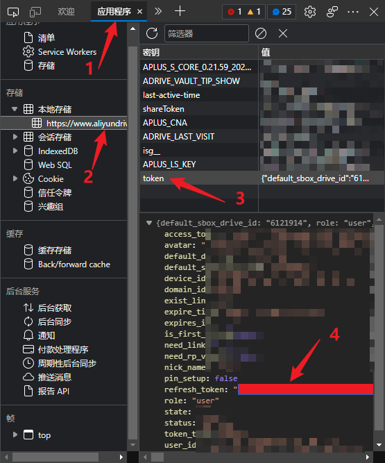Show more tabs chevron
Viewport: 385px width, 463px height.
click(x=158, y=12)
